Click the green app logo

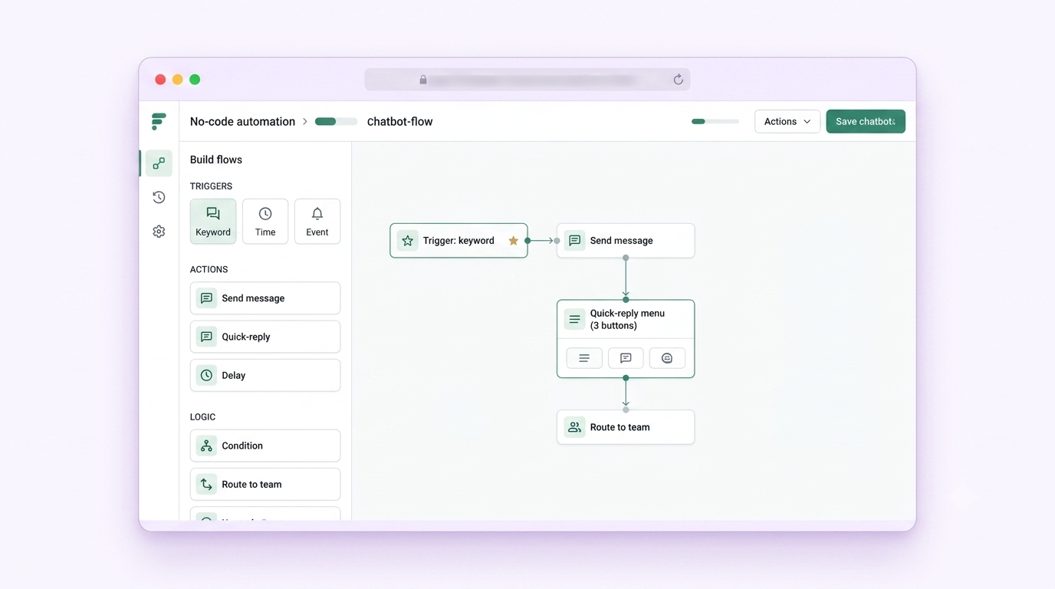click(x=159, y=121)
